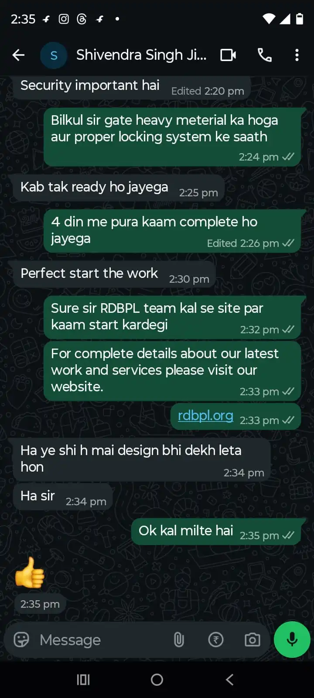Open Shivendra Singh contact profile avatar
The width and height of the screenshot is (314, 698).
point(54,55)
